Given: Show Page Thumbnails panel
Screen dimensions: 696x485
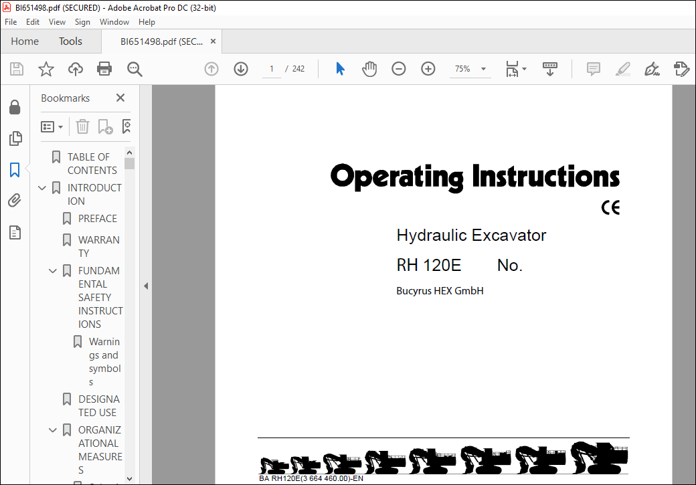Looking at the screenshot, I should (15, 138).
